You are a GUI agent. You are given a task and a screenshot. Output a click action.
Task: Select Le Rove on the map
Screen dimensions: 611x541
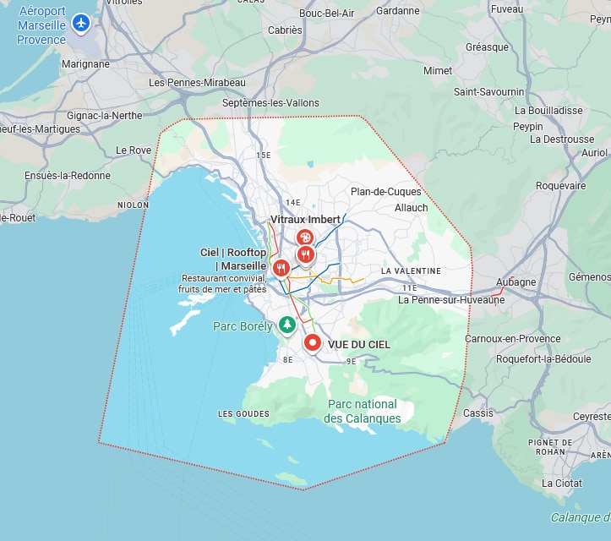click(x=134, y=150)
